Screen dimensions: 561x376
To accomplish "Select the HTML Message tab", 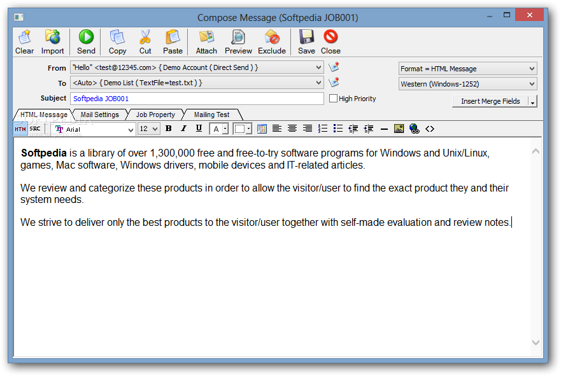I will click(x=44, y=115).
